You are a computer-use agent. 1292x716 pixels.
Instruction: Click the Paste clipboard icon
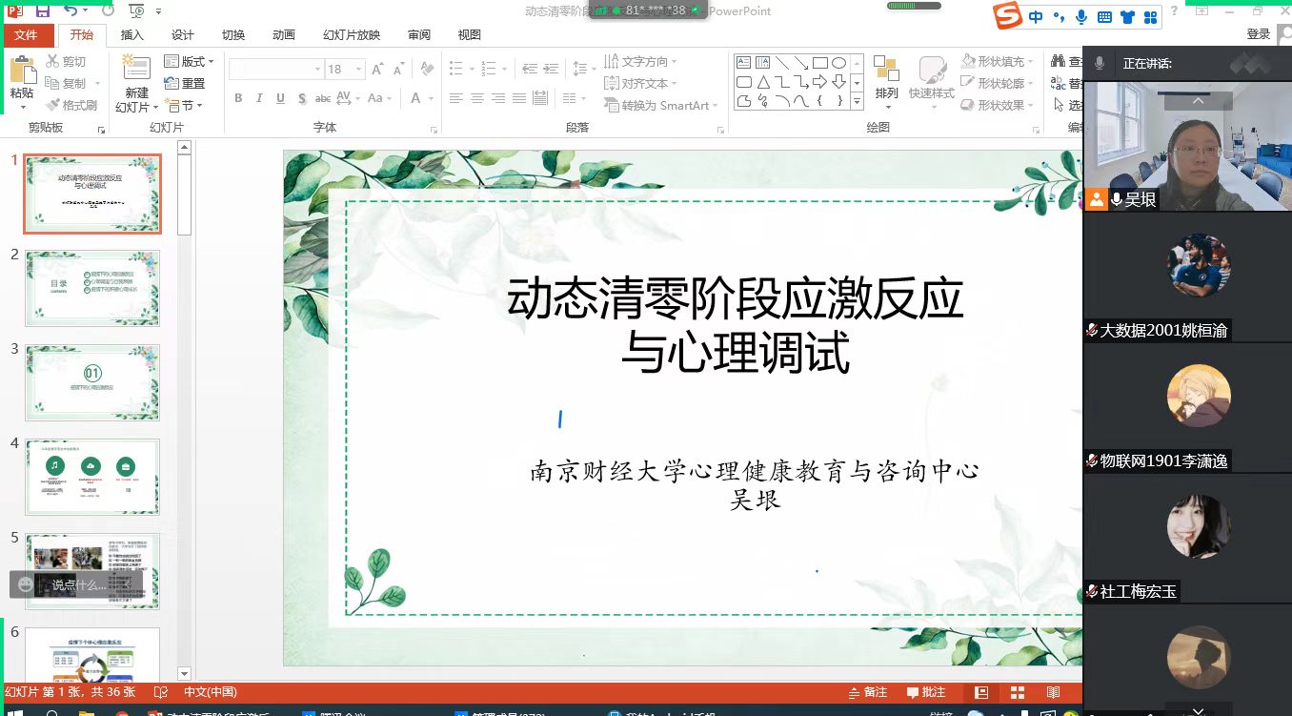pos(21,72)
